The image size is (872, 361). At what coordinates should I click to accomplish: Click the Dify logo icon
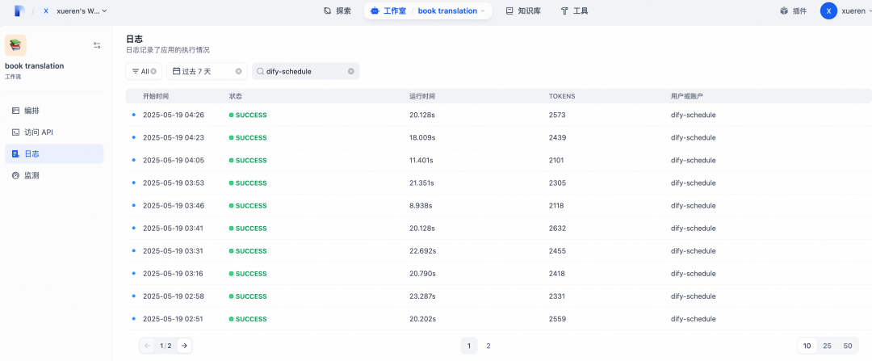point(19,10)
